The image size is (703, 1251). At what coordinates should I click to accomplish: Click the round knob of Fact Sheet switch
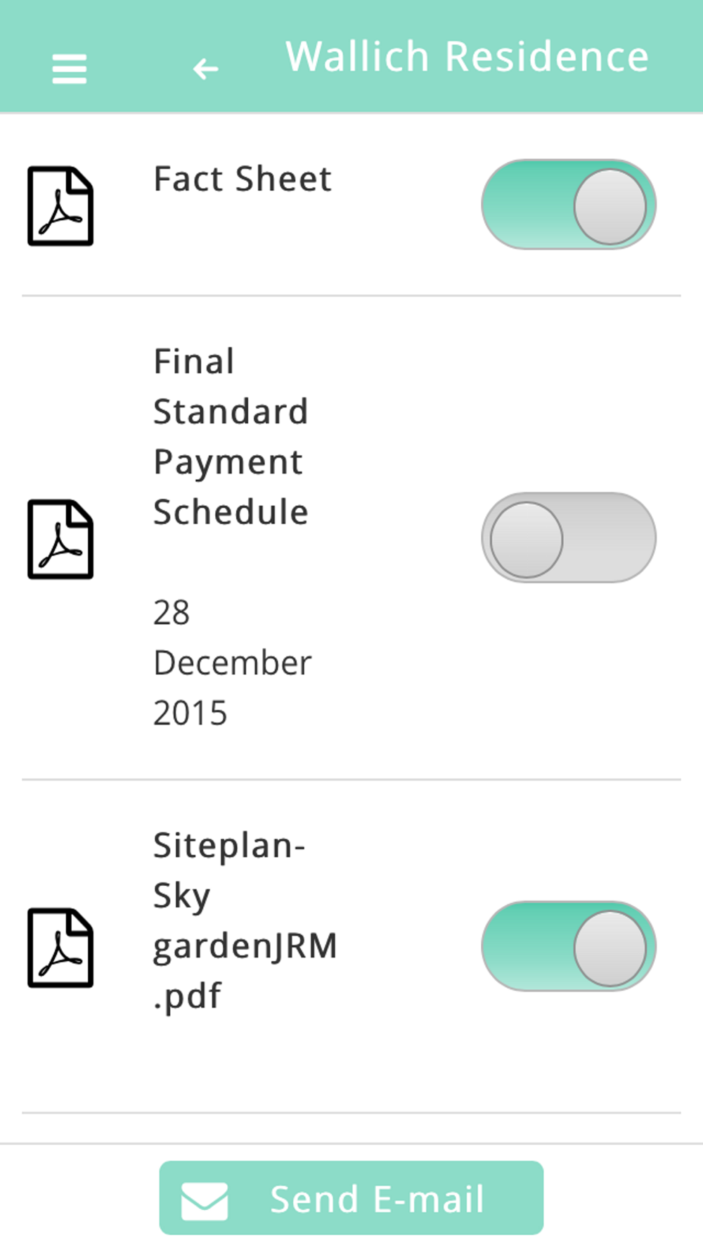pos(610,206)
